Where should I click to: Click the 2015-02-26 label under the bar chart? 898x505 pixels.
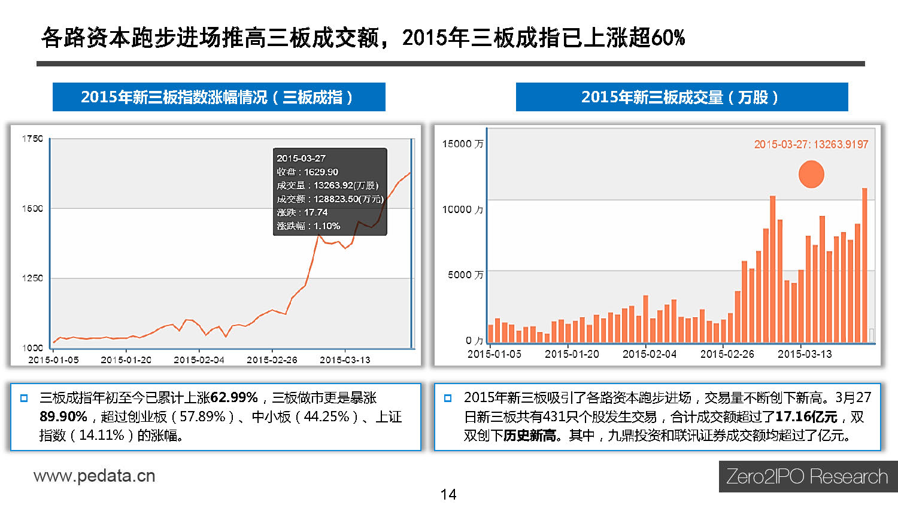click(727, 354)
